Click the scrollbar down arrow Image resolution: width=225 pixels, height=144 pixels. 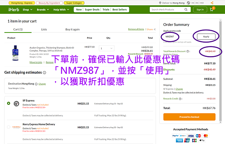pyautogui.click(x=220, y=122)
